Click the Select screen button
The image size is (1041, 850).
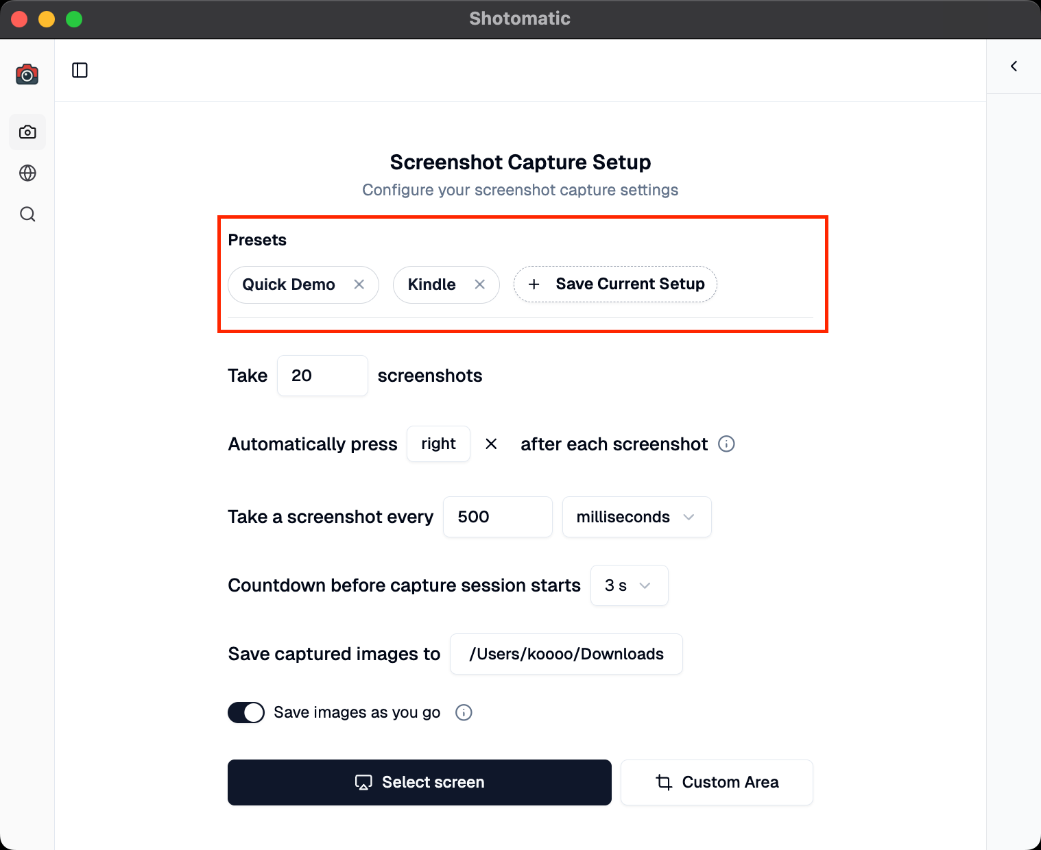419,782
